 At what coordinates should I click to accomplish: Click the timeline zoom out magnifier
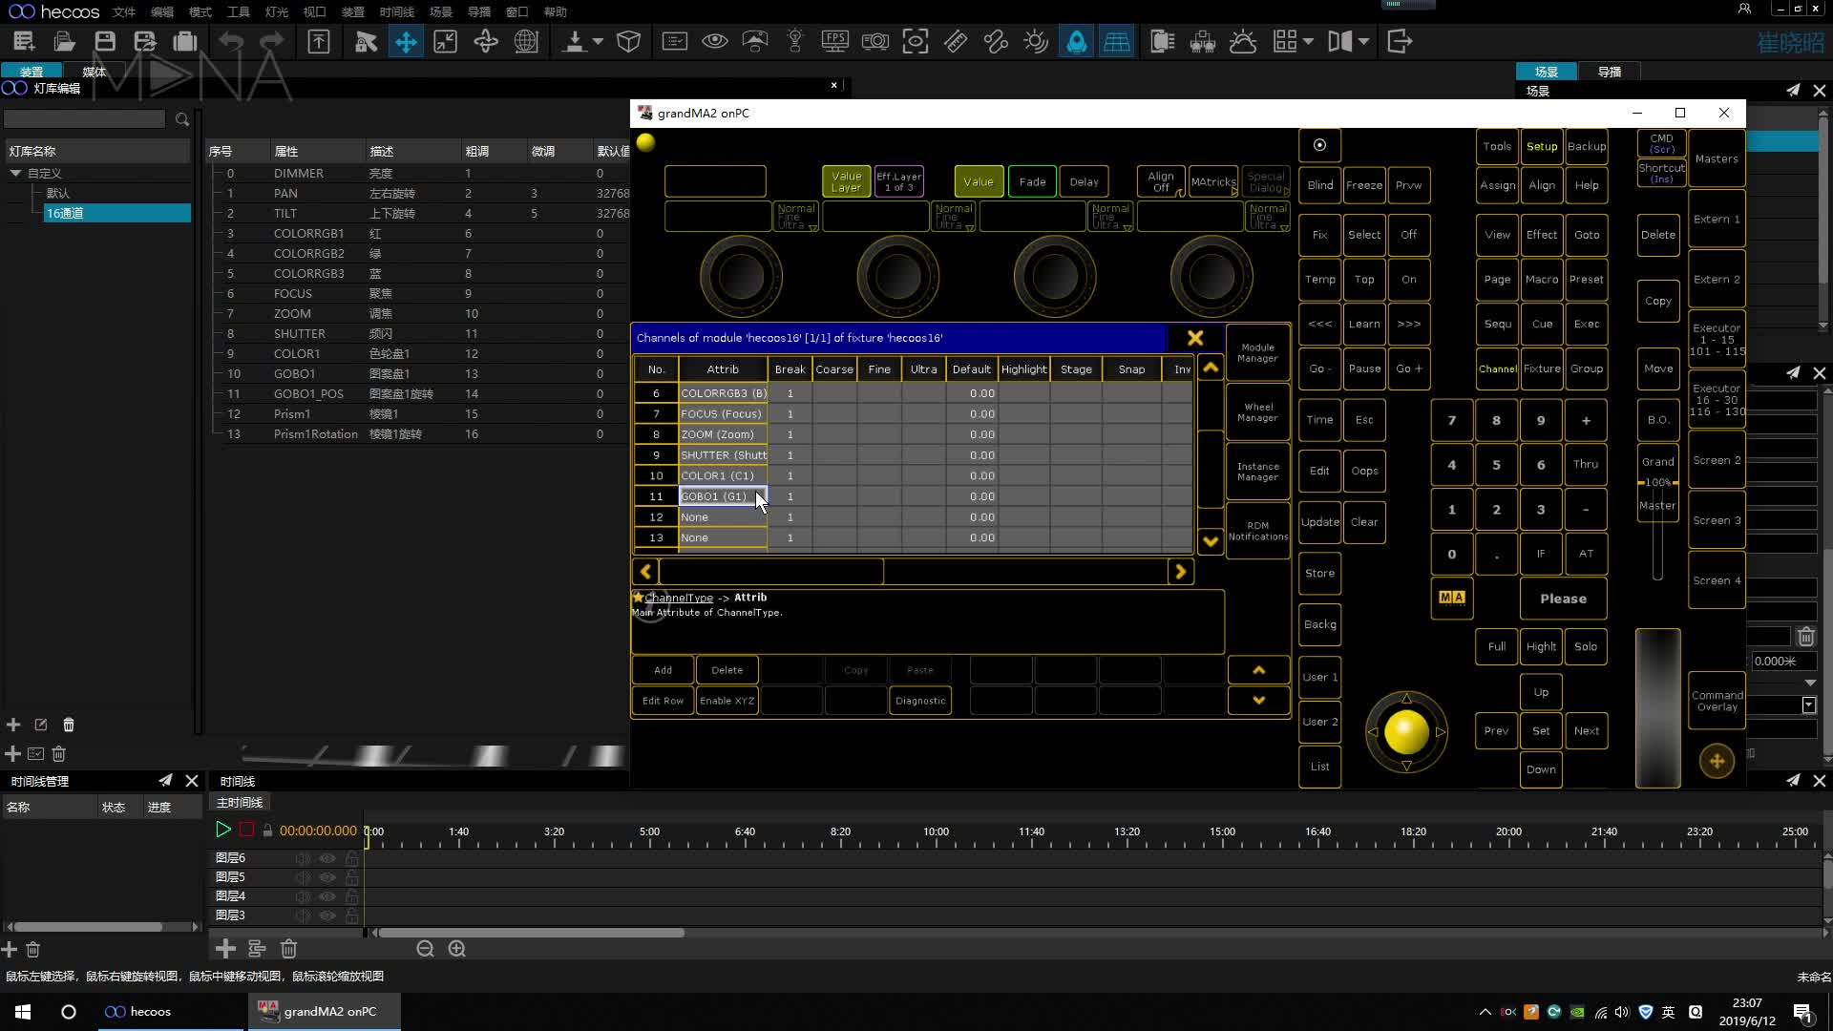click(426, 948)
